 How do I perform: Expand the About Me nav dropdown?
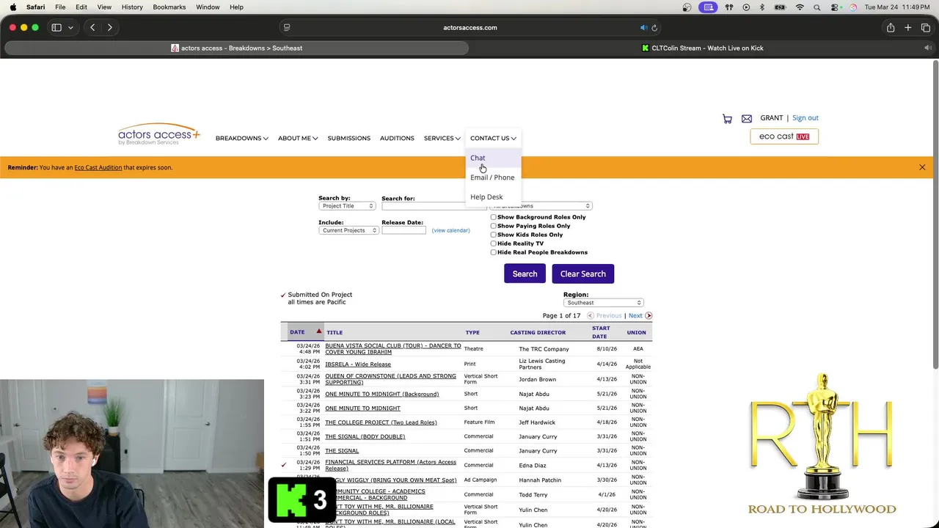click(x=298, y=138)
